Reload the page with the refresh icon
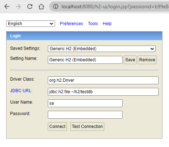Screen dimensions: 169x147 30,6
